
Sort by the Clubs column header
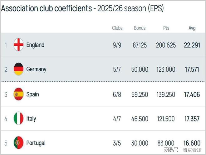(117, 28)
